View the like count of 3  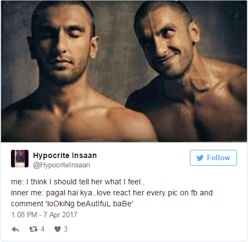click(66, 229)
